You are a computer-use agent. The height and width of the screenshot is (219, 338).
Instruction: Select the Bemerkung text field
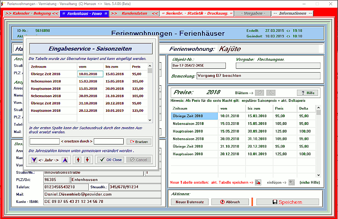click(258, 76)
